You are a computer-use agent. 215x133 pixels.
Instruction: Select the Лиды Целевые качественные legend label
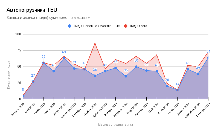[x=97, y=26]
